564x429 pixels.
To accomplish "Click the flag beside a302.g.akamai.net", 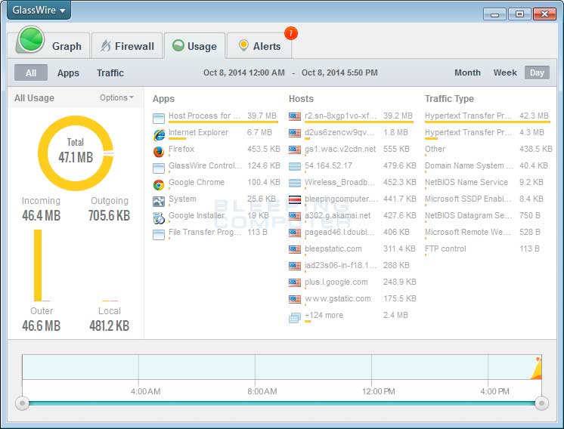I will (295, 216).
